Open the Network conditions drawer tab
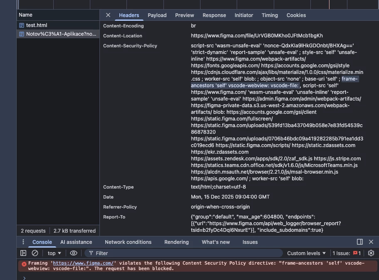379x280 pixels. click(x=128, y=242)
